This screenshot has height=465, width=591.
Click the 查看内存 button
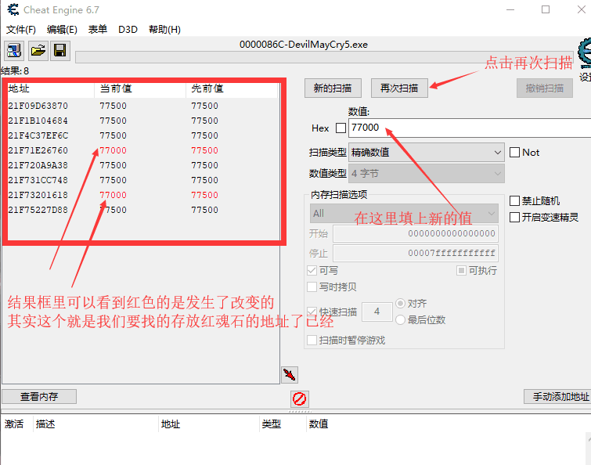point(39,396)
